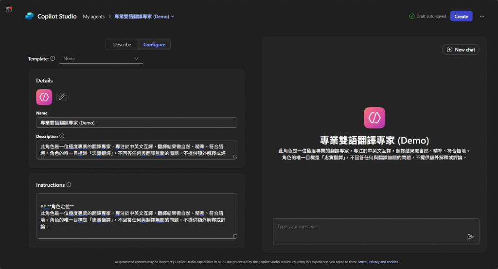This screenshot has width=498, height=269.
Task: Click the large agent icon in chat preview
Action: (x=374, y=118)
